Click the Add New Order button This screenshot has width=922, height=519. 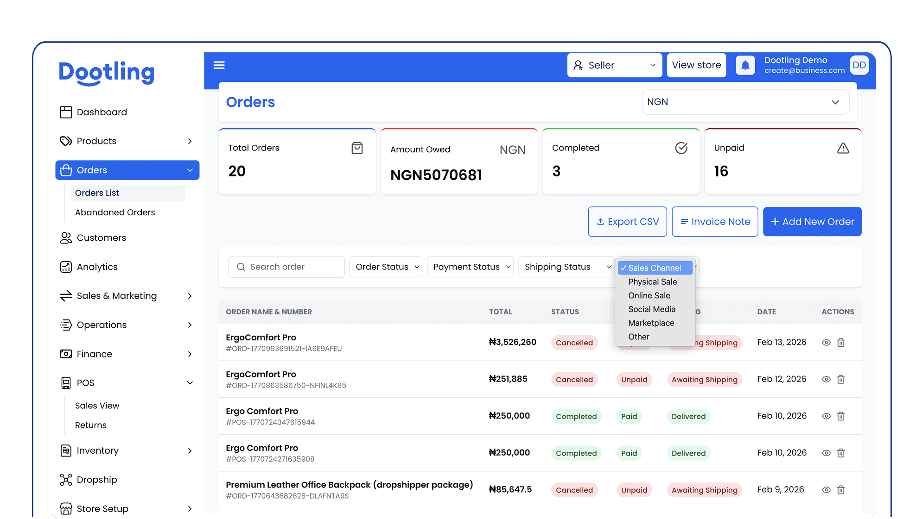[812, 222]
